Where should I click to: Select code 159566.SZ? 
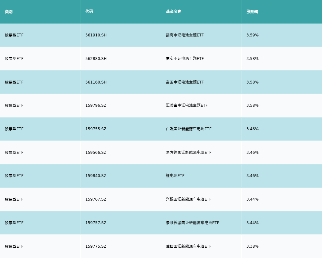point(96,153)
